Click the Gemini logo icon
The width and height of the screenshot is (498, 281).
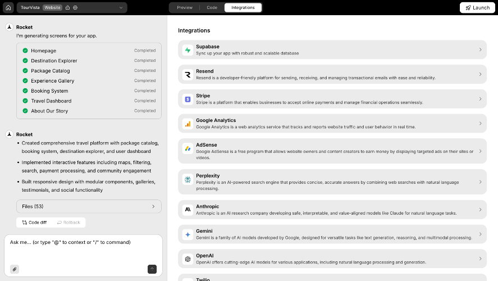coord(188,234)
